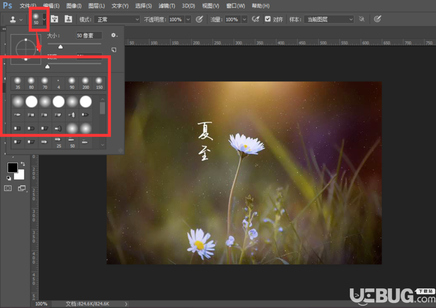This screenshot has width=436, height=308.
Task: Open the 模式 blend mode dropdown
Action: pos(117,20)
